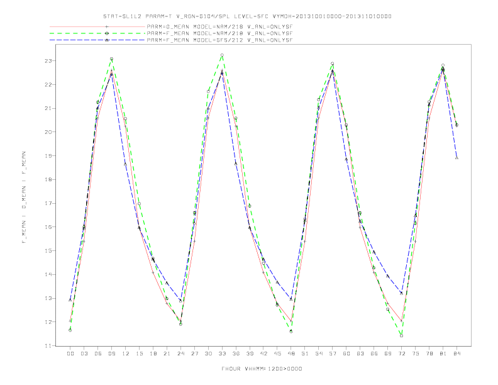Click y-axis tick label 18
Screen dimensions: 498x385
click(48, 179)
